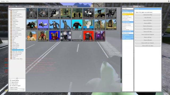This screenshot has width=170, height=95.
Task: Focus the Quick Filter field
Action: point(128,9)
